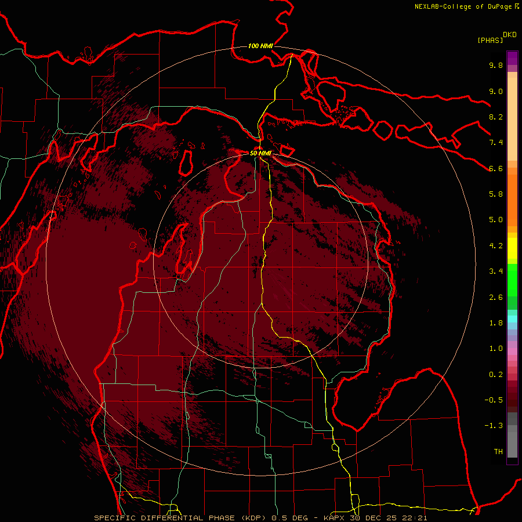The height and width of the screenshot is (522, 522).
Task: Click the 3.4 scale value
Action: click(x=496, y=271)
